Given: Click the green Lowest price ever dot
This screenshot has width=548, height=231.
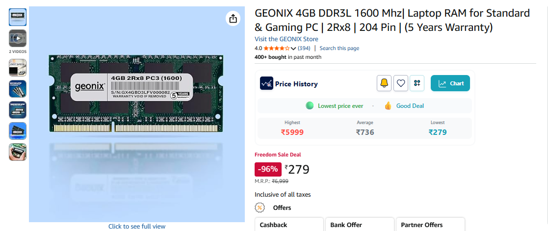Looking at the screenshot, I should 310,105.
